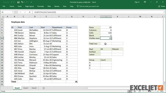Select the Engineering department cell
The width and height of the screenshot is (166, 93).
[59, 60]
